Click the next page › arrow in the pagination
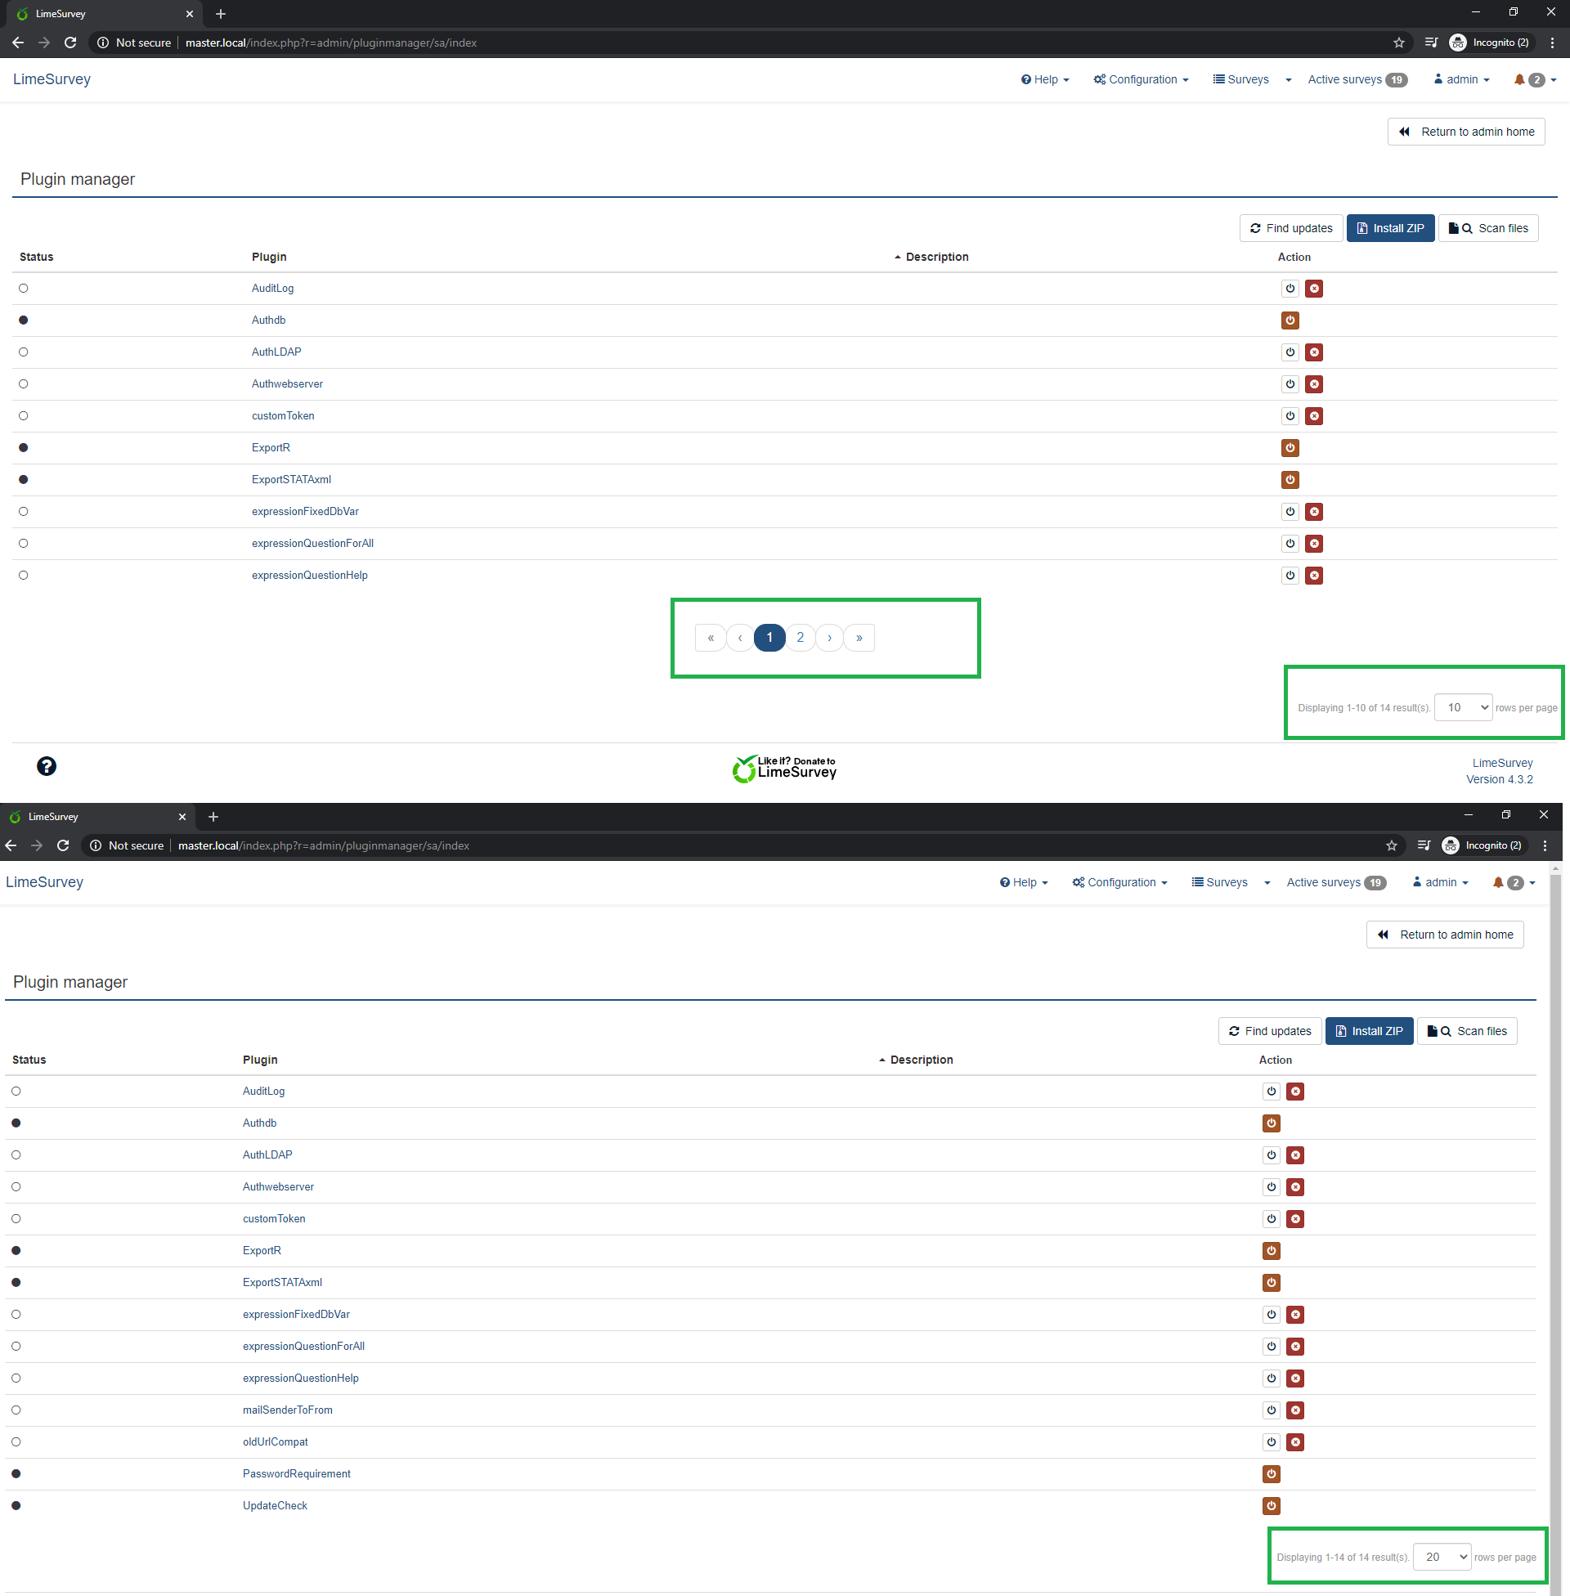Viewport: 1570px width, 1596px height. [829, 637]
